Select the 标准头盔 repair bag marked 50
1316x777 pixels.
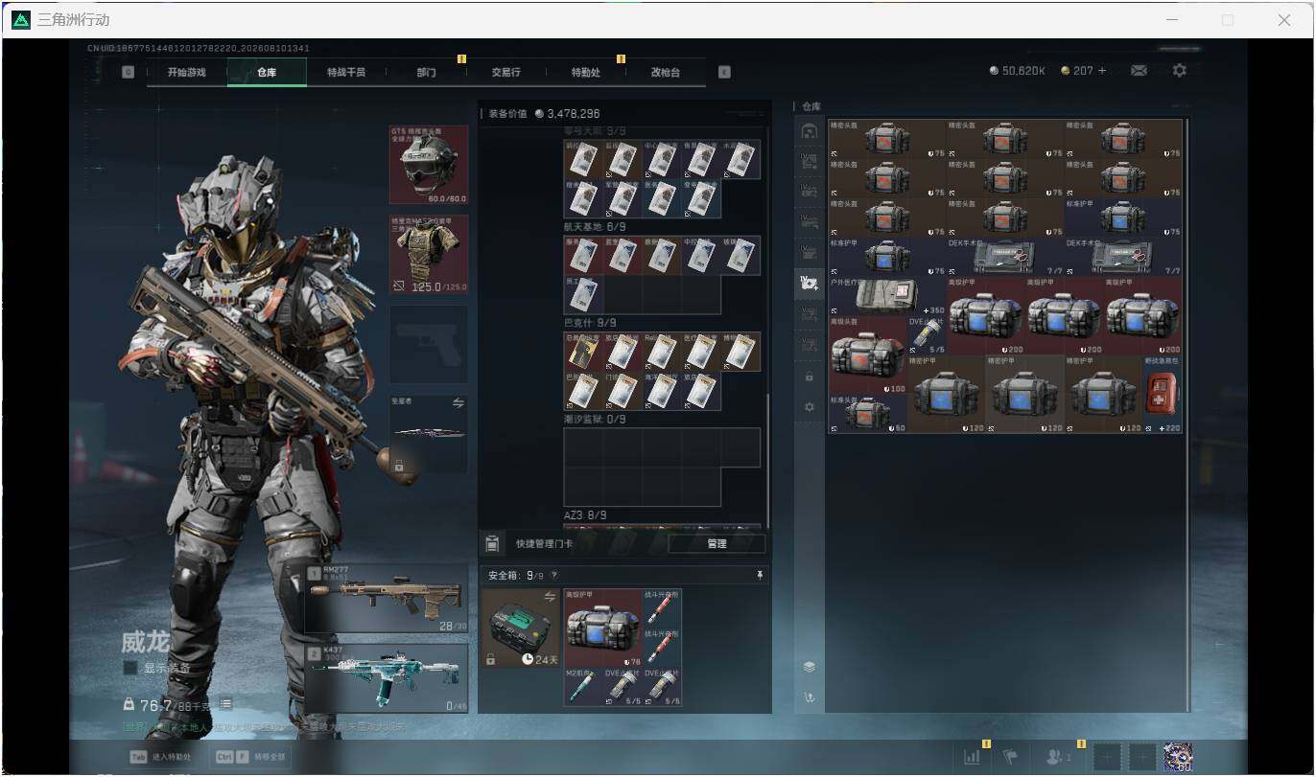(x=867, y=414)
